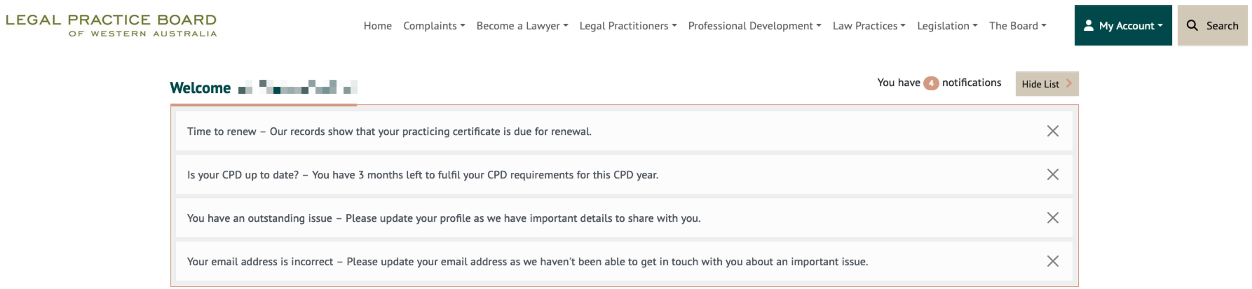Open the email address is incorrect notification

pyautogui.click(x=527, y=262)
